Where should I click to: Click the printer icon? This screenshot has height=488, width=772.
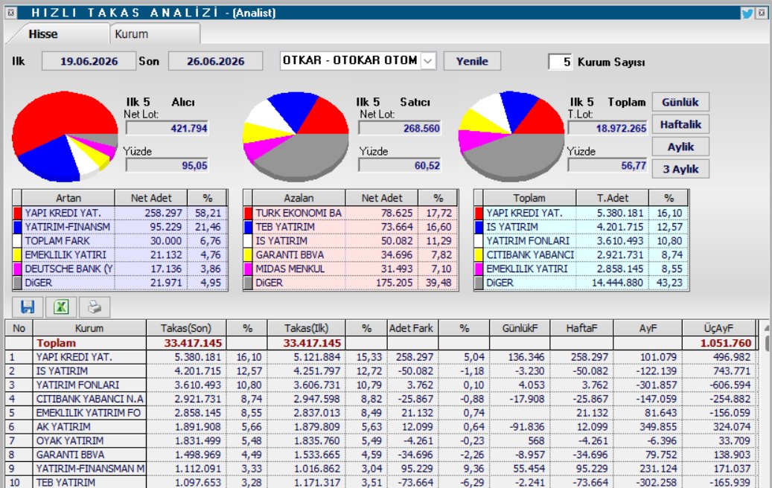click(x=95, y=307)
